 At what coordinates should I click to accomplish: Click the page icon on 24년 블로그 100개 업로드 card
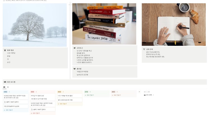coord(5,102)
